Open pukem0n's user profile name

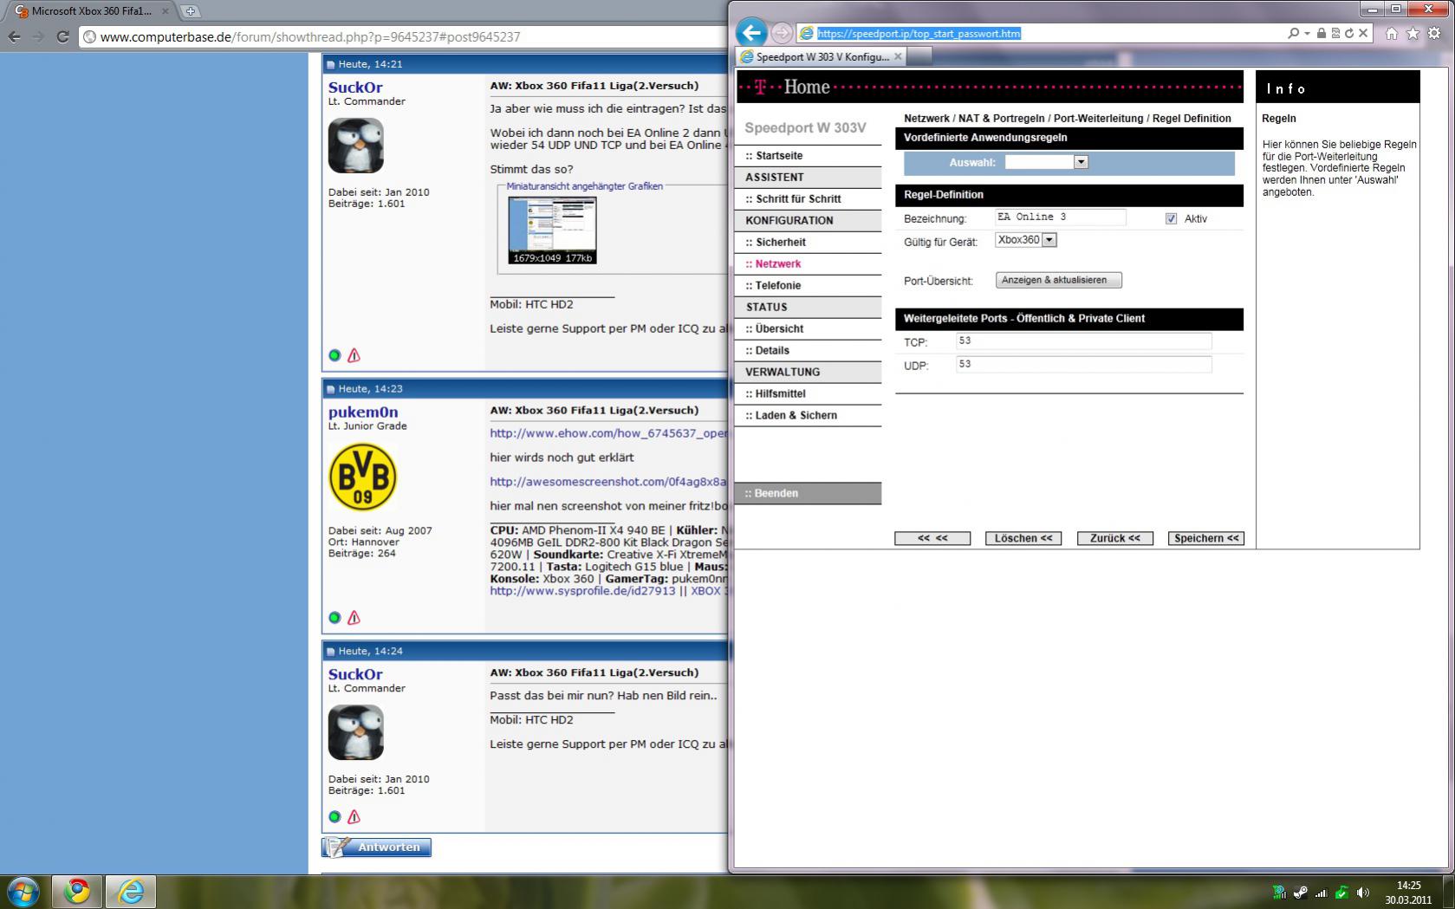pos(363,412)
